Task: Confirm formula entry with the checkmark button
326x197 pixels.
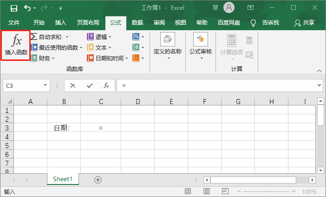Action: tap(90, 85)
